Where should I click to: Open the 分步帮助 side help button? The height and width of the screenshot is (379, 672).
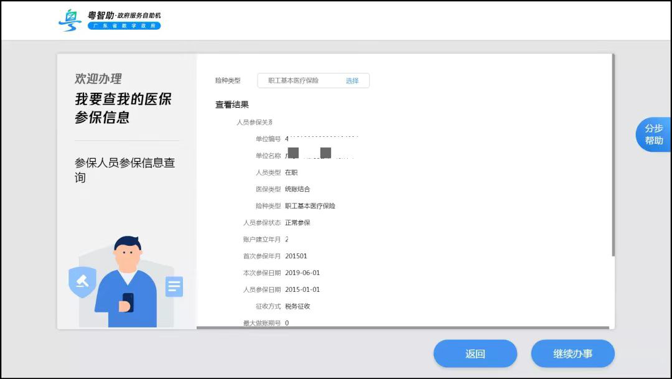pyautogui.click(x=653, y=134)
